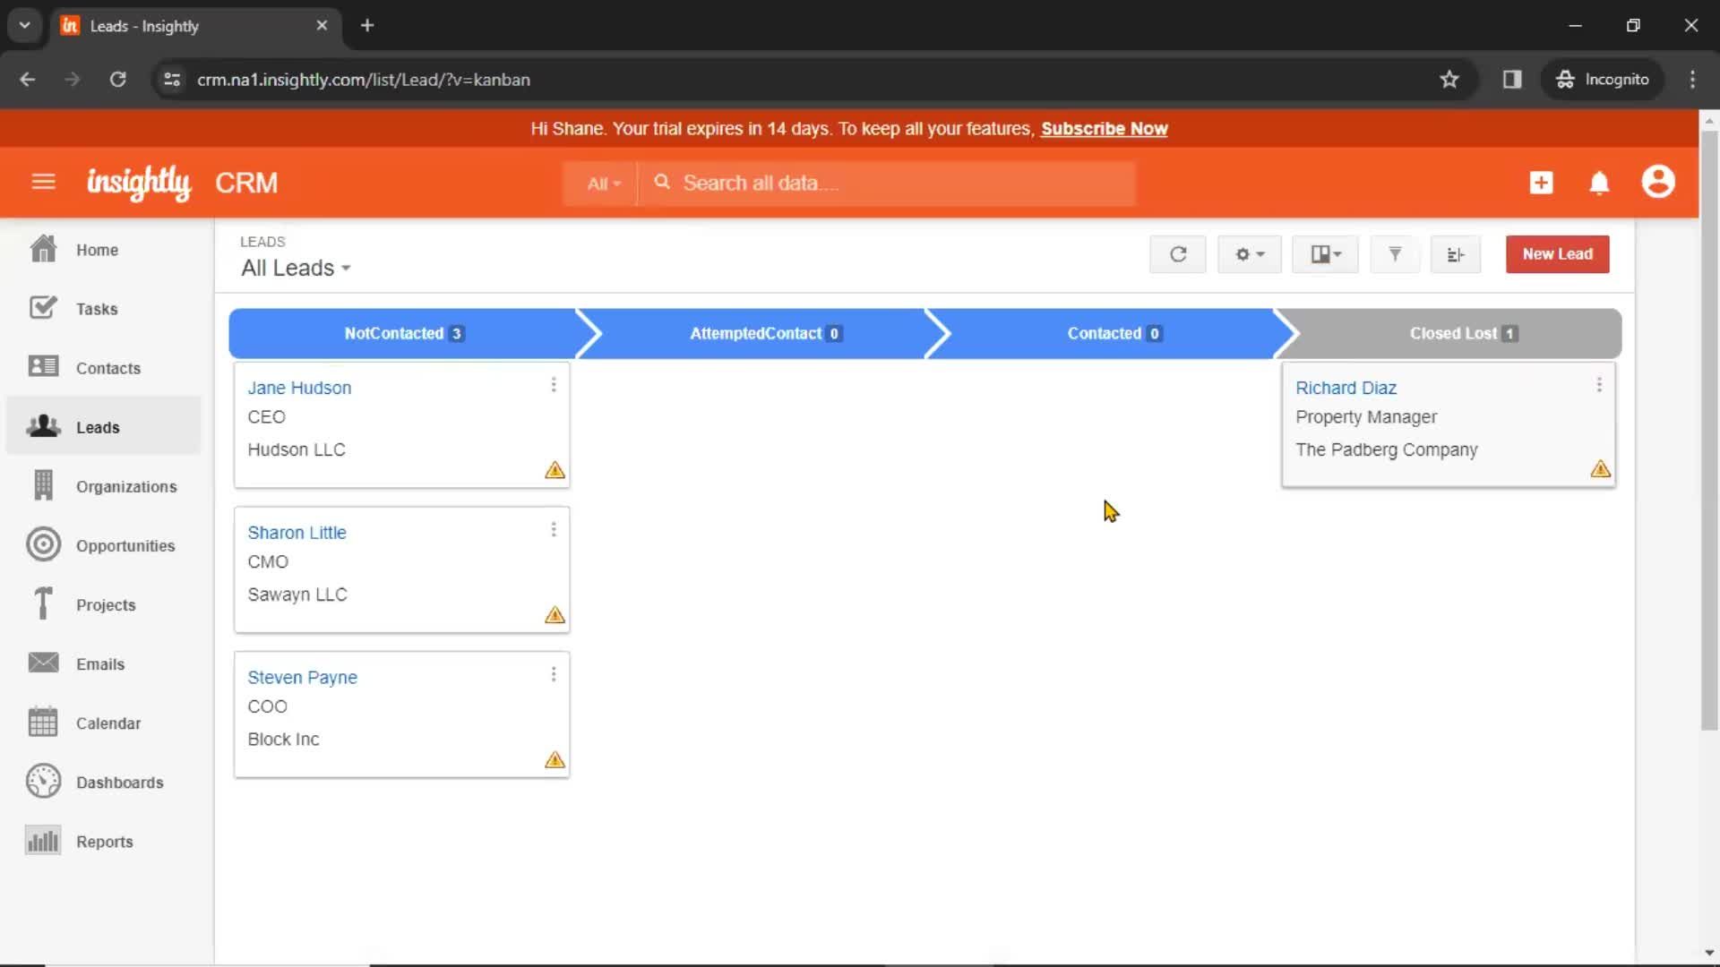1720x967 pixels.
Task: Click the New Lead button
Action: pyautogui.click(x=1557, y=254)
